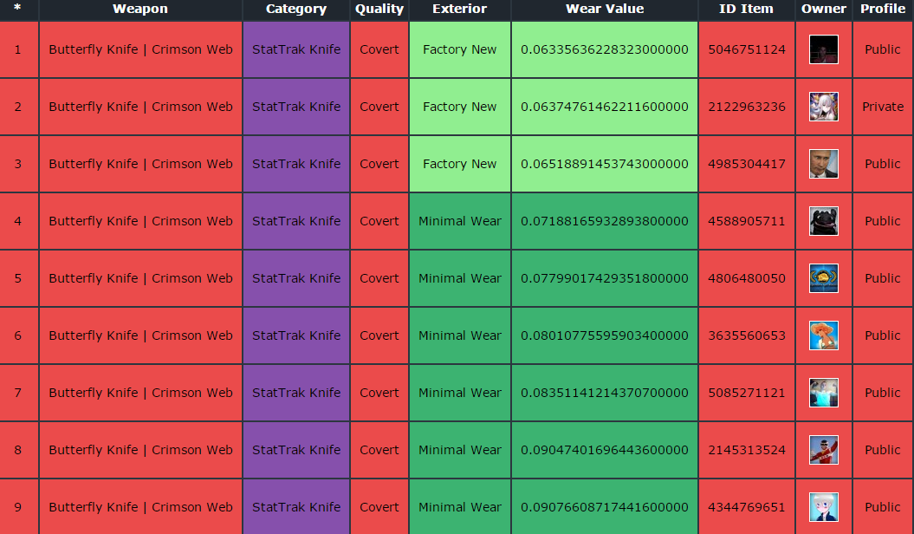This screenshot has width=914, height=534.
Task: Click item ID 4806480050
Action: [x=747, y=278]
